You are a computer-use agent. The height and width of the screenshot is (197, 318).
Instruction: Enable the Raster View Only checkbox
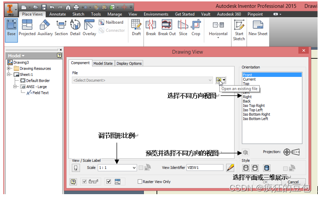point(140,181)
